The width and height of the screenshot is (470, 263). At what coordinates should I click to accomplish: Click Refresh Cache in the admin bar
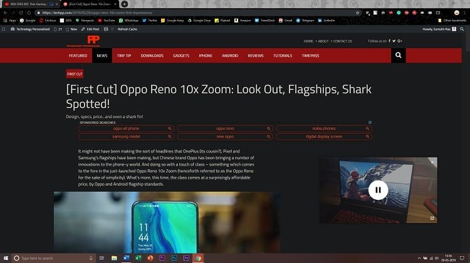[127, 29]
